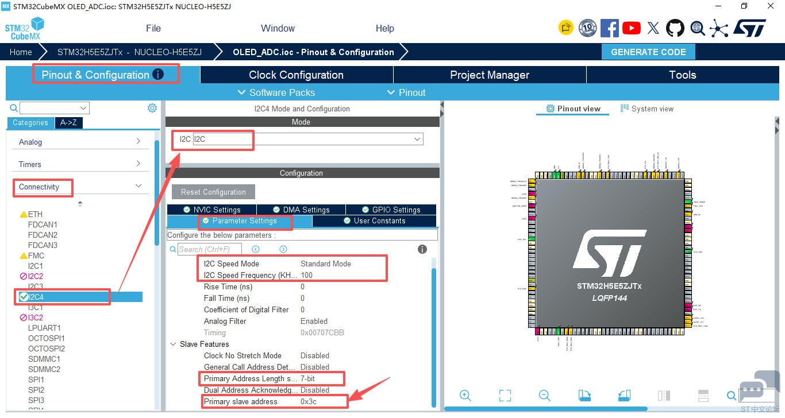
Task: Open the Window menu
Action: click(x=278, y=28)
